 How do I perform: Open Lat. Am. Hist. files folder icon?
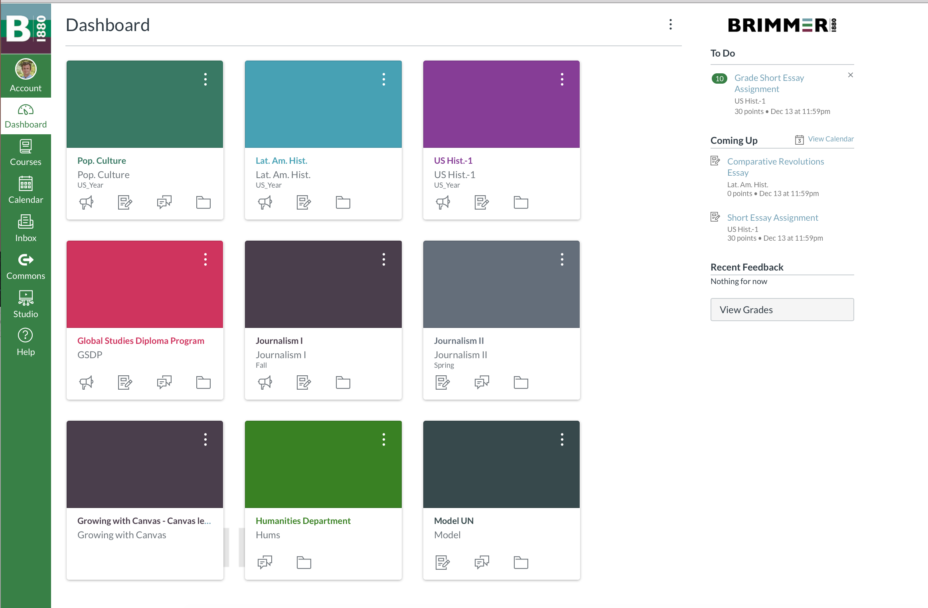tap(343, 202)
